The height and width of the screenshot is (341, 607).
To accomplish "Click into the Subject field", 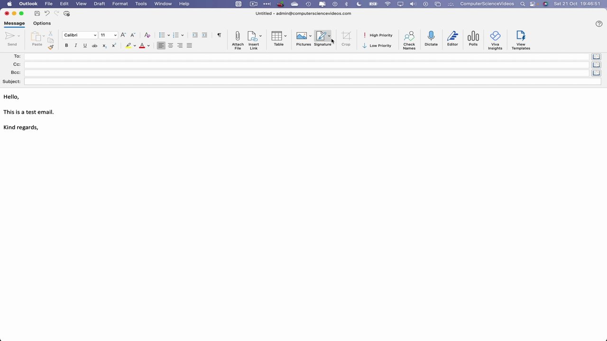I will [x=313, y=81].
